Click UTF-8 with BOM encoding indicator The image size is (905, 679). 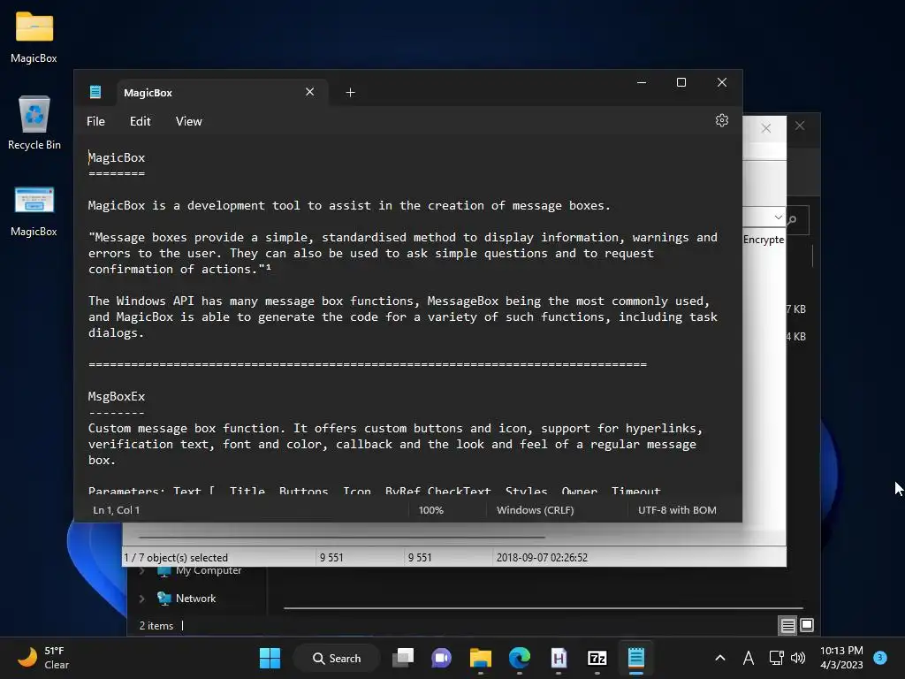tap(677, 510)
